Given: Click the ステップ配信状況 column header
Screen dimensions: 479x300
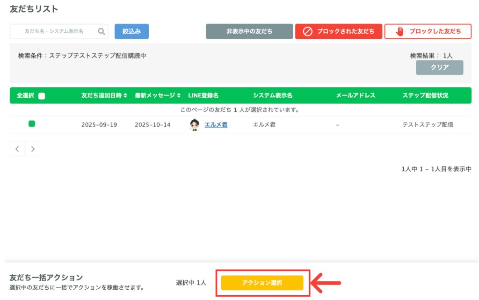Looking at the screenshot, I should pos(425,95).
